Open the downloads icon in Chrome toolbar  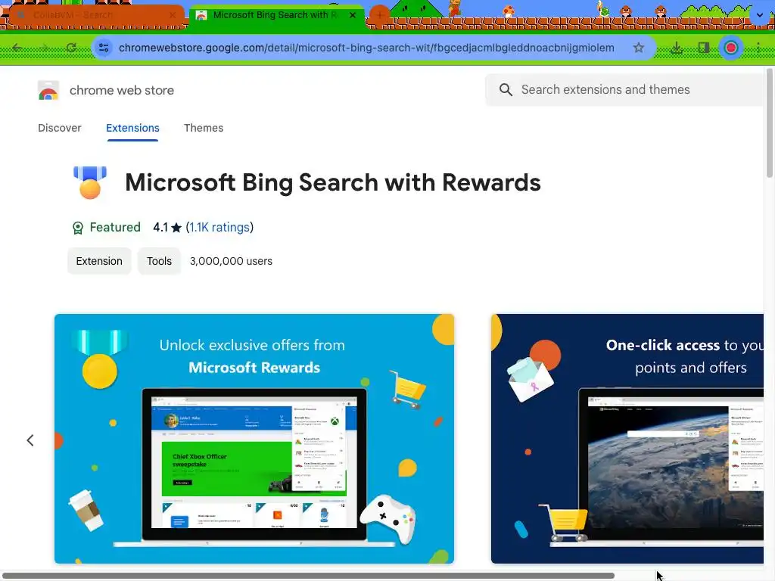[x=677, y=48]
